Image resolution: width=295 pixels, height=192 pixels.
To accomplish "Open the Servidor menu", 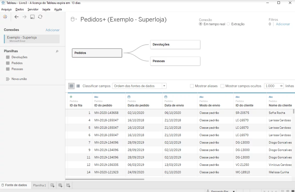I will pyautogui.click(x=33, y=9).
